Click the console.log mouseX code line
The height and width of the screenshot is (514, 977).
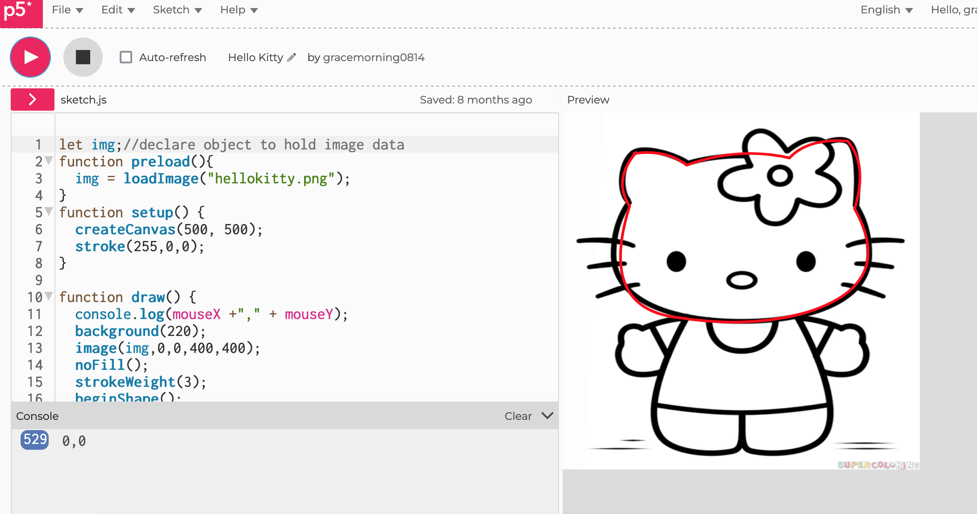(x=211, y=314)
